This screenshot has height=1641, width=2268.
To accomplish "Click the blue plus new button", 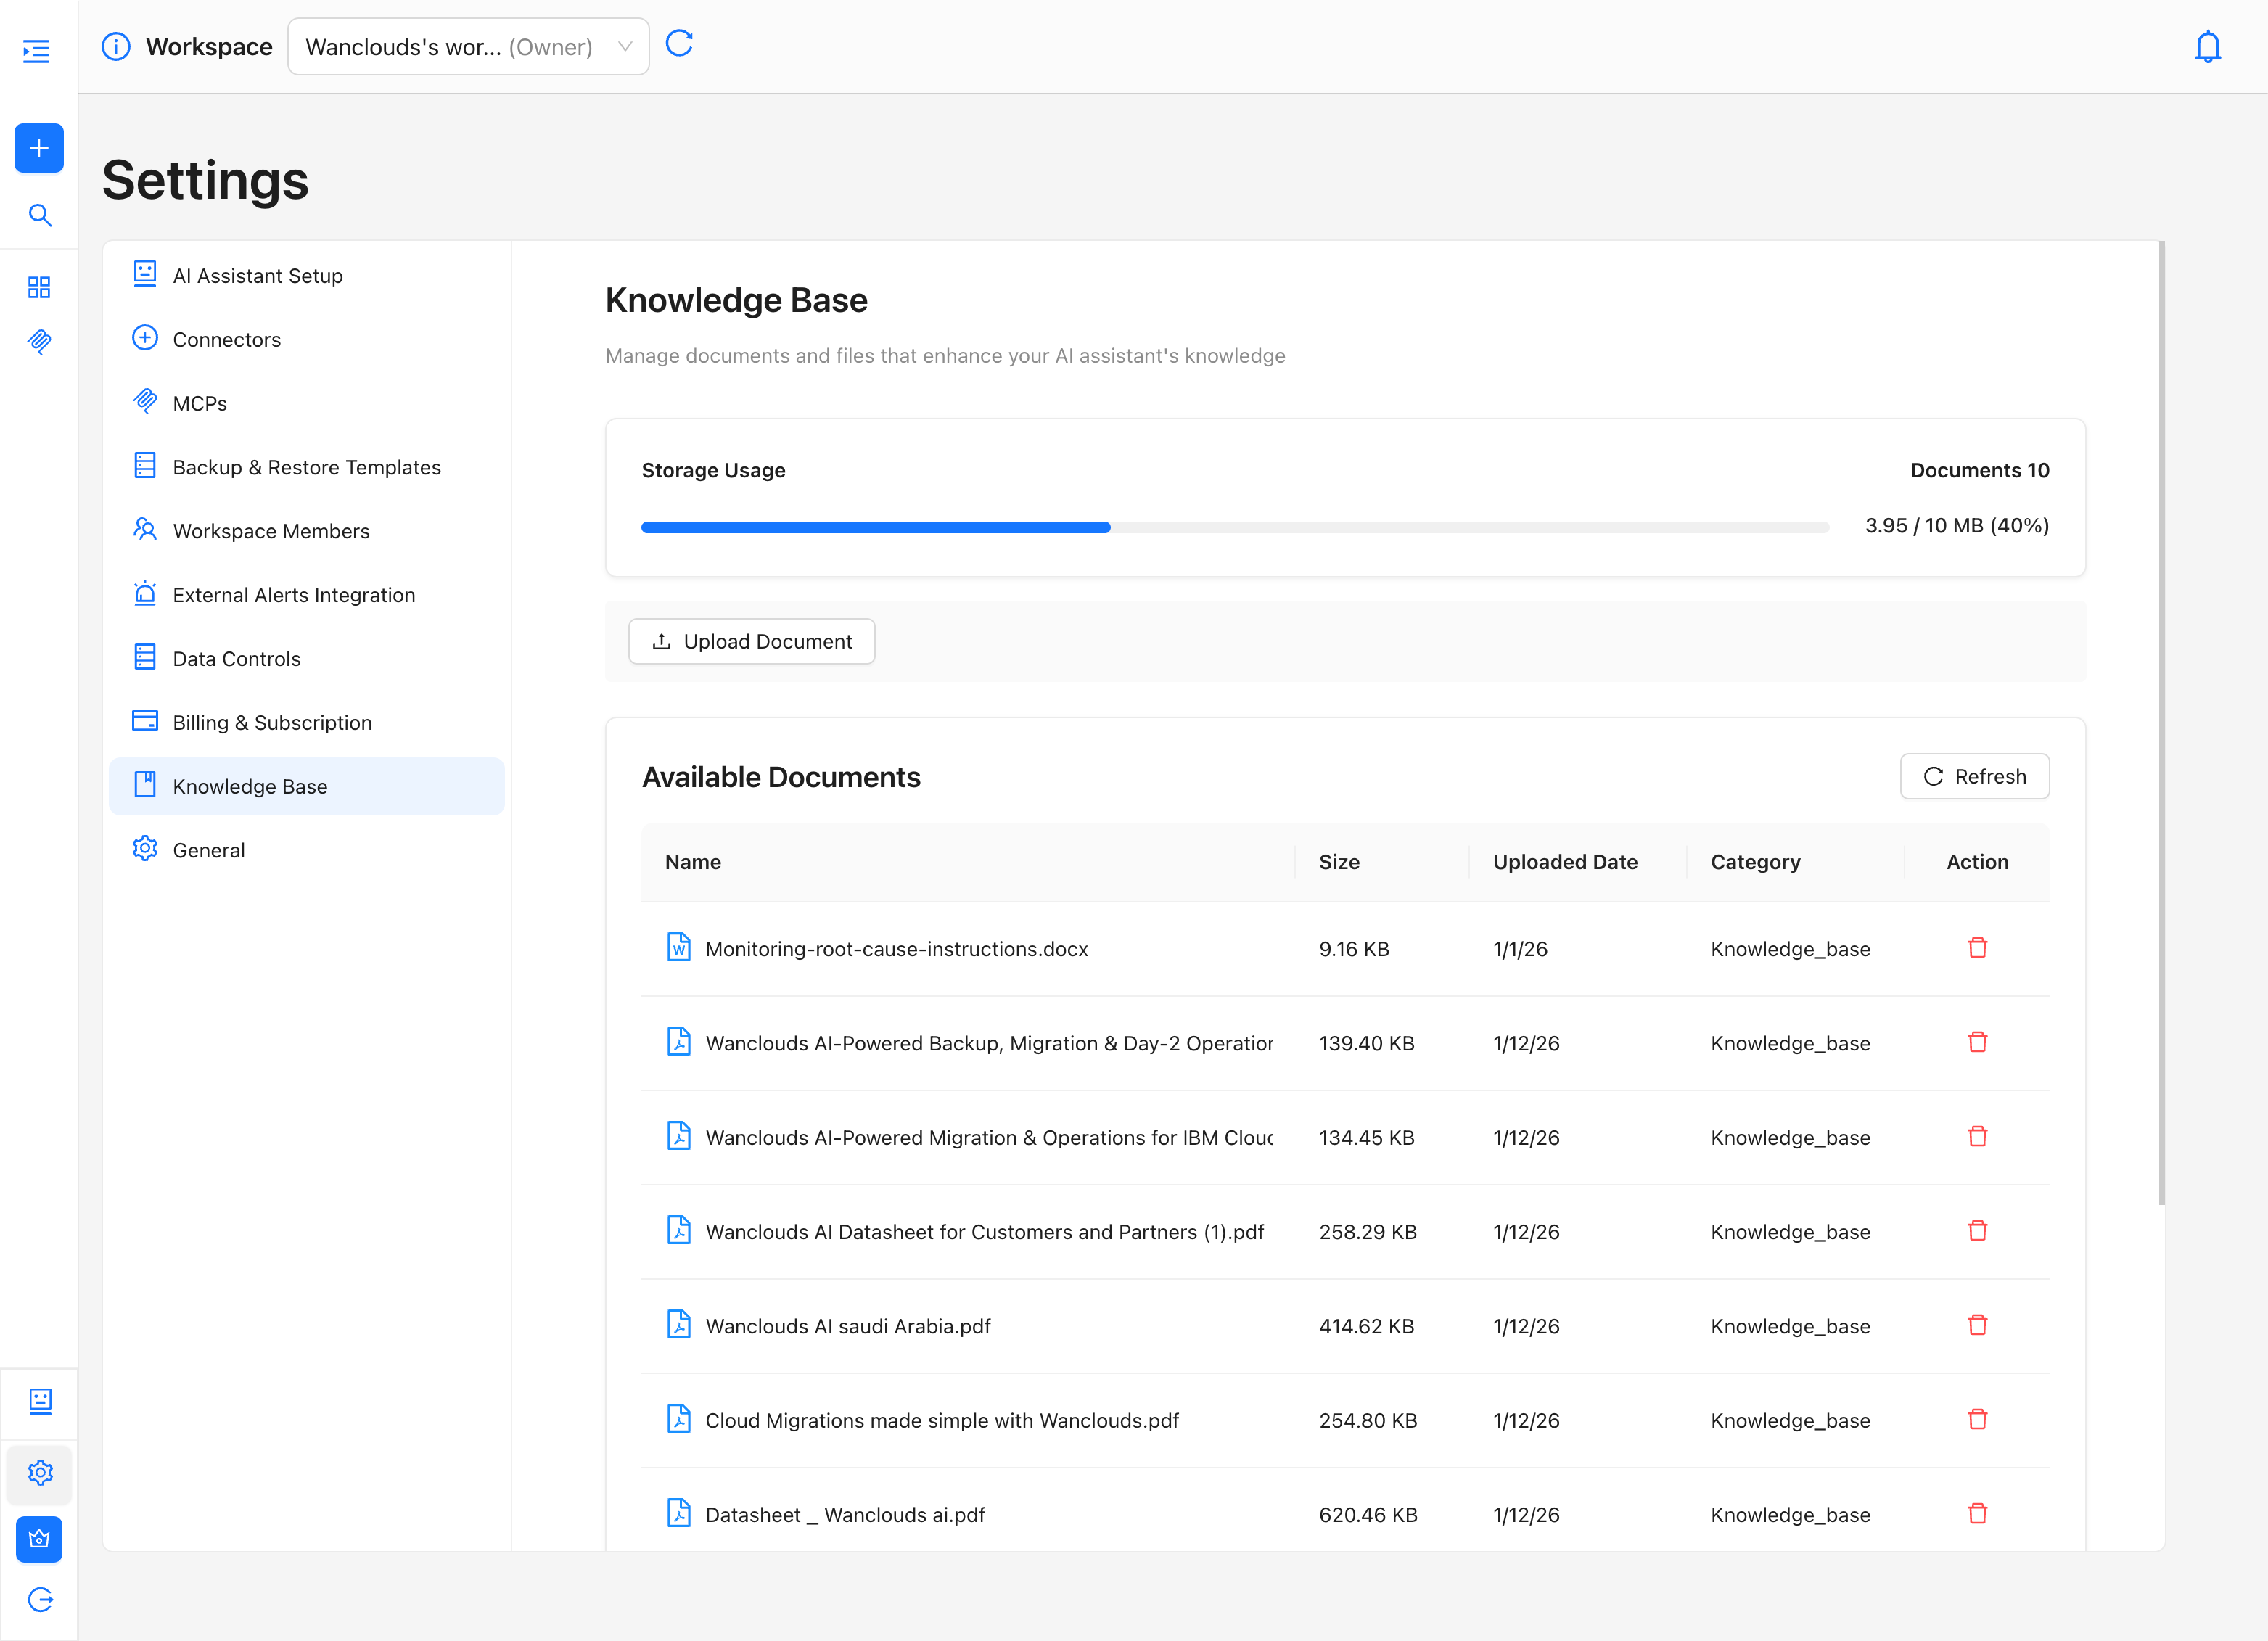I will click(x=39, y=148).
